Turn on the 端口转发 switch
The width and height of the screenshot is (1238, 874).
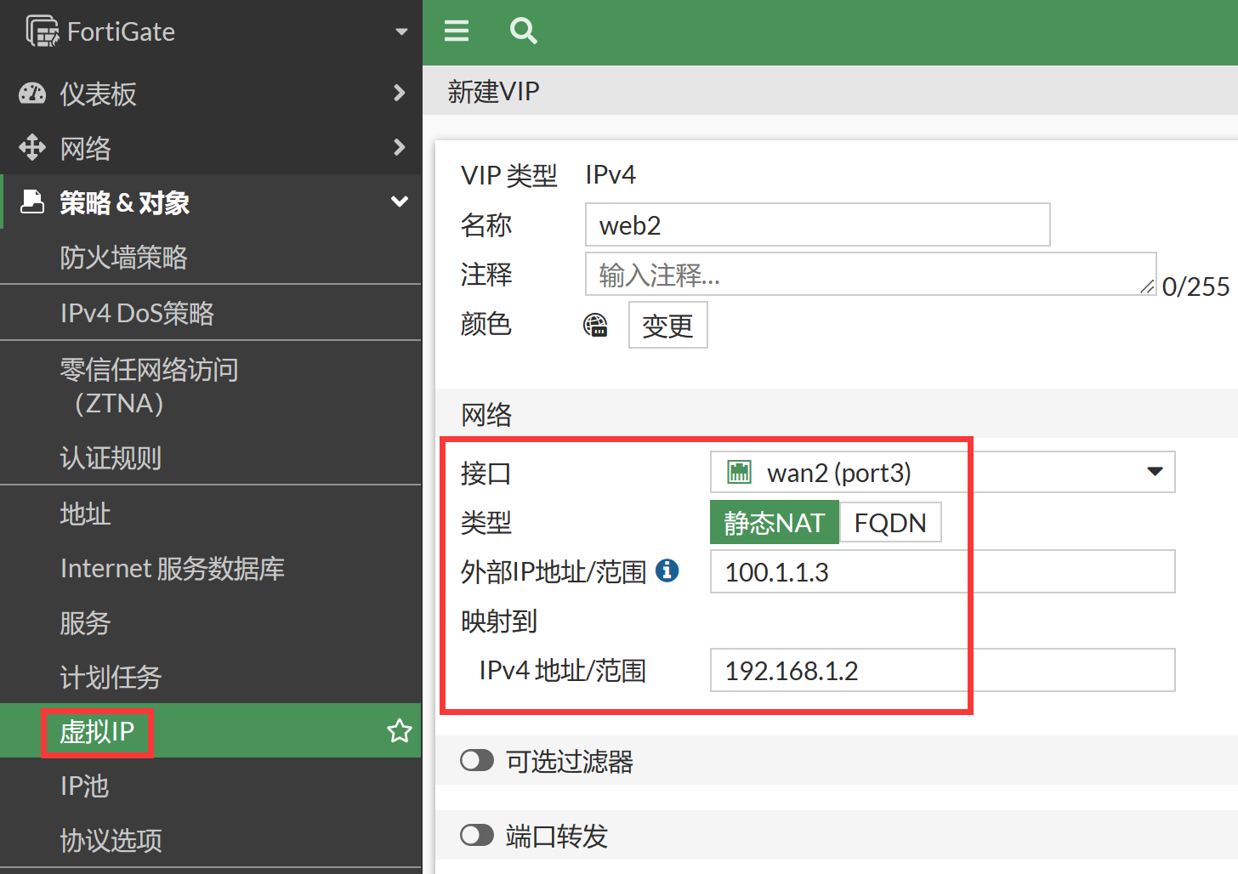477,835
